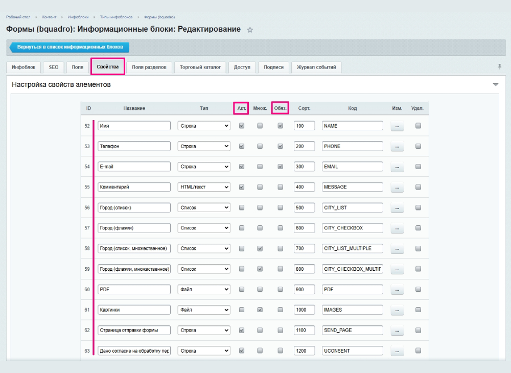Click Вернуться в список информационных блоков button
This screenshot has height=373, width=511.
69,47
